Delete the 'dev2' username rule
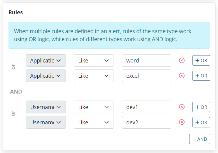218x153 pixels. 182,122
